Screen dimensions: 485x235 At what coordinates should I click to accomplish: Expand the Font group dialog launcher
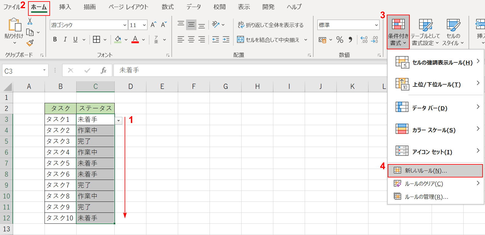pyautogui.click(x=168, y=55)
